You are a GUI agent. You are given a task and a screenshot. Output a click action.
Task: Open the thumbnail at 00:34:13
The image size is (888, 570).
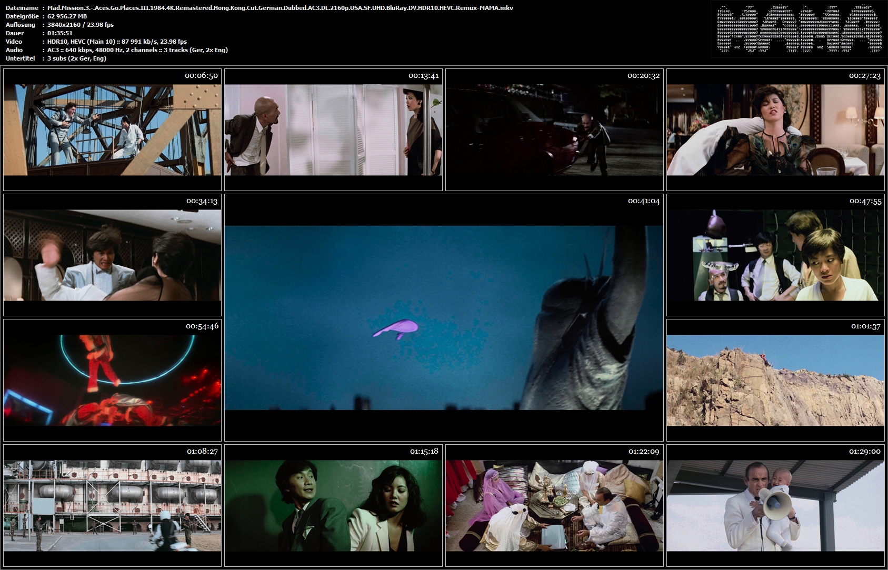click(x=112, y=255)
